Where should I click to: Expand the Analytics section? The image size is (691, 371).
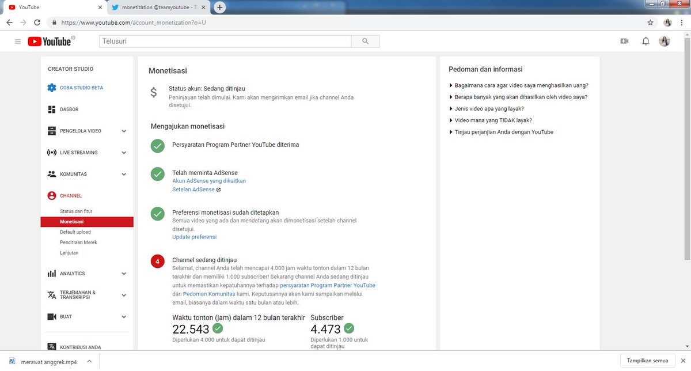coord(124,274)
